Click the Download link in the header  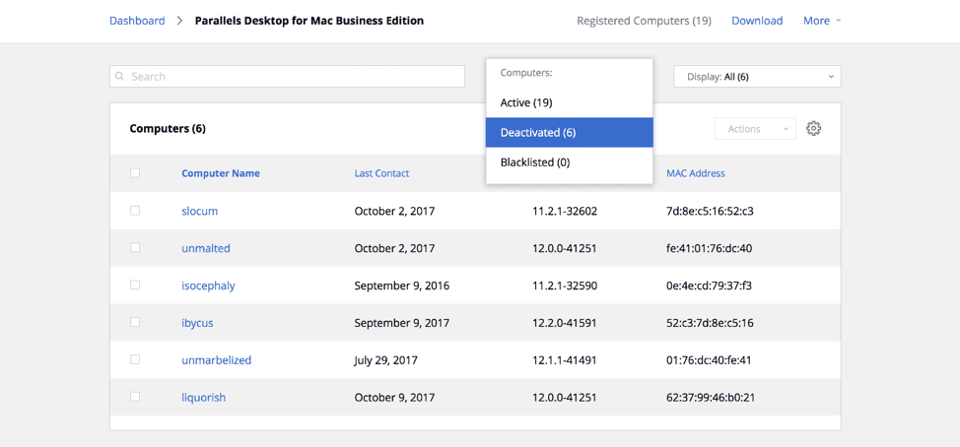[757, 21]
